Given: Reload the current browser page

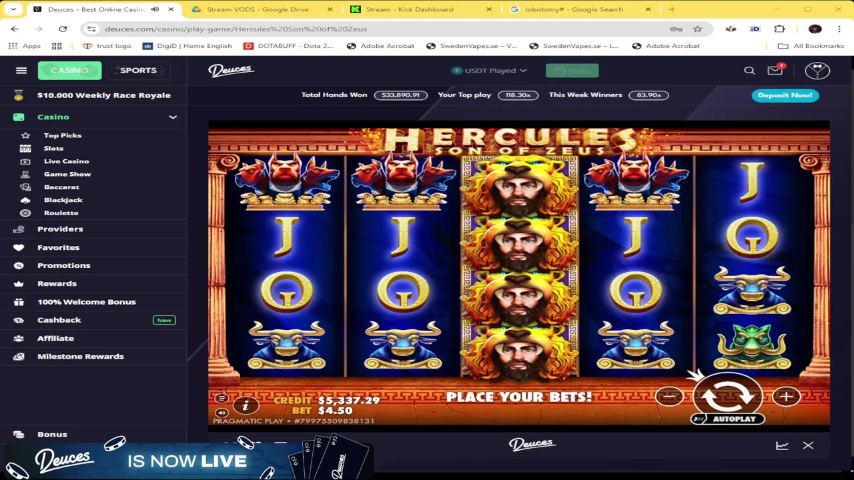Looking at the screenshot, I should coord(63,29).
